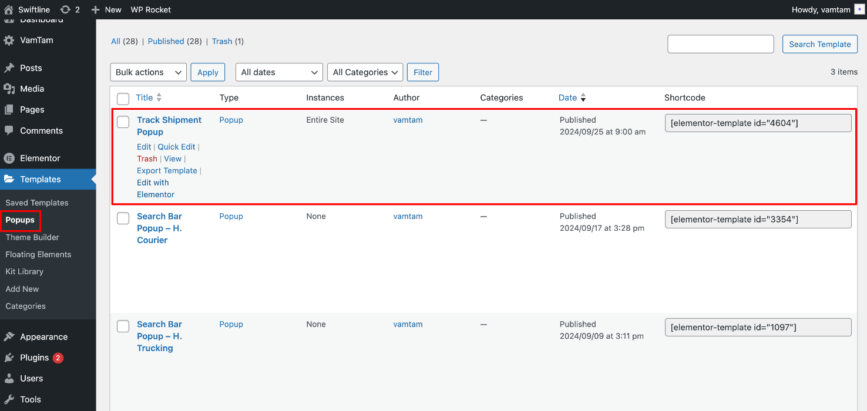Click the Comments bubble icon in sidebar
The image size is (867, 411).
9,130
